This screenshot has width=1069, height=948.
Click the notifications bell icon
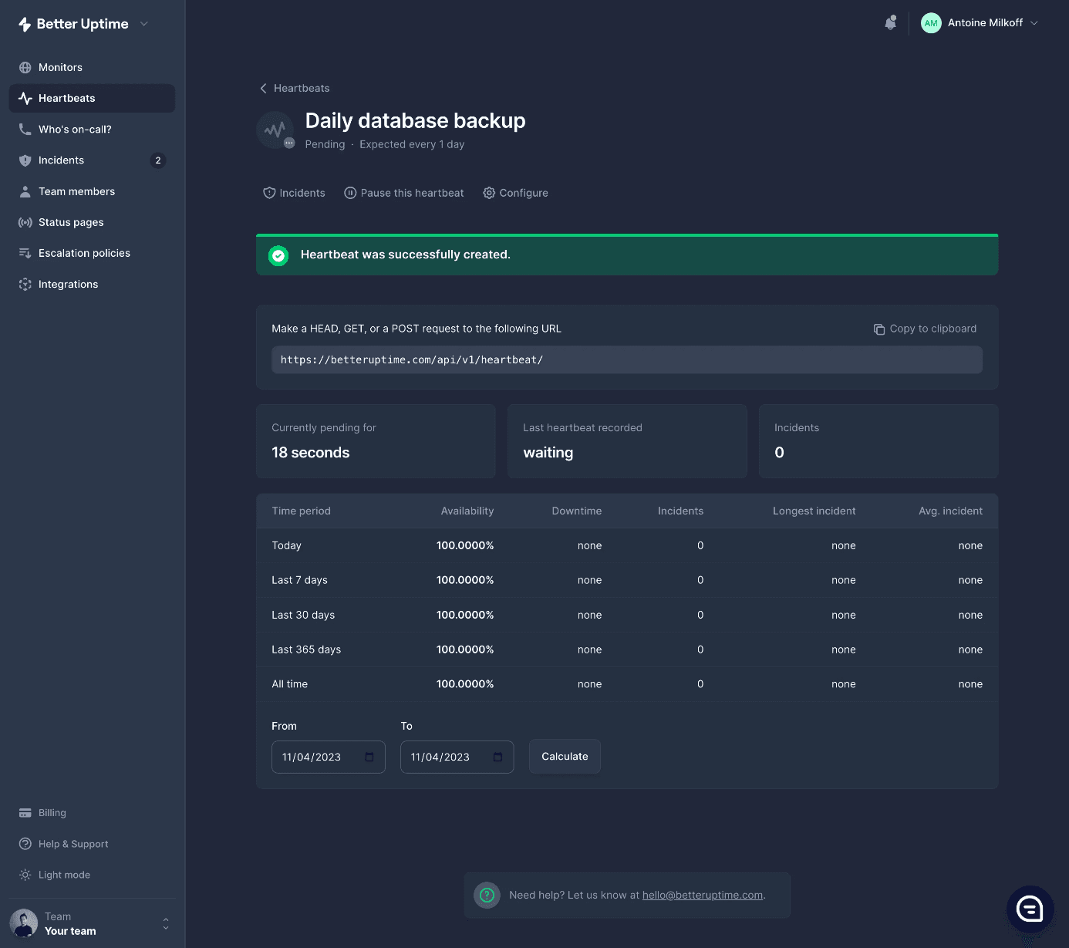click(x=891, y=23)
